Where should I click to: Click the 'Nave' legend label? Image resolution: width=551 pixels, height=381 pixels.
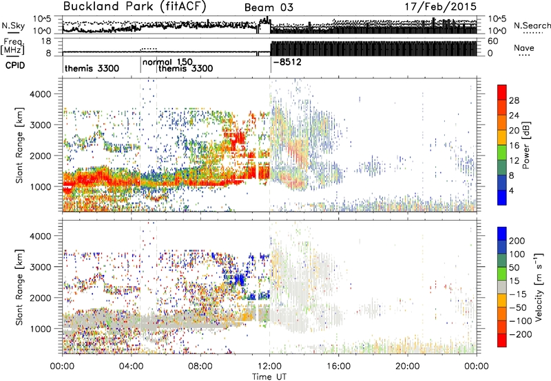click(524, 47)
